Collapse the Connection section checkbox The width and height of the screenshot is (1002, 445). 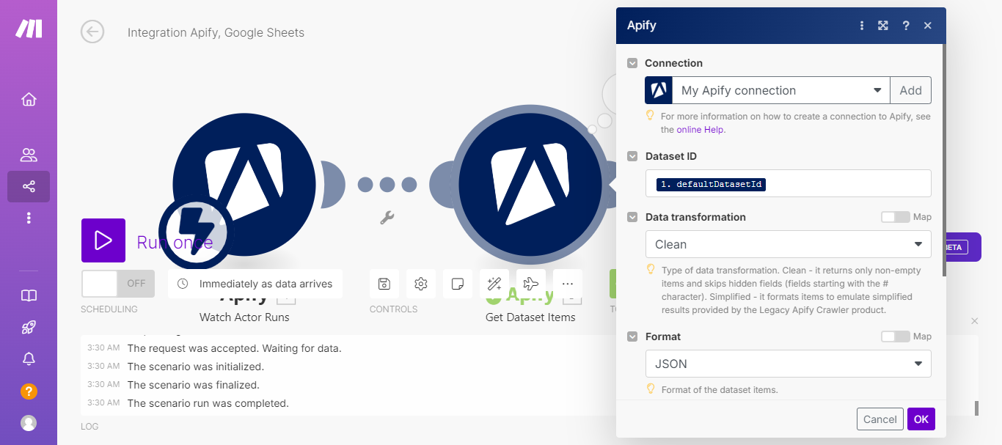[632, 63]
